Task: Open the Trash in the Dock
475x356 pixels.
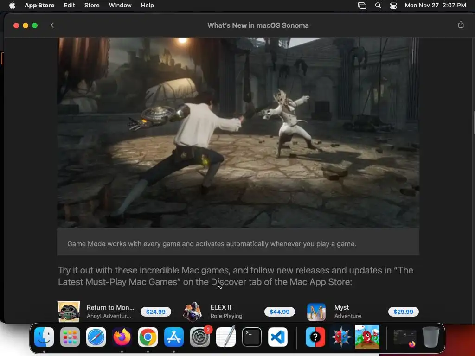Action: click(x=431, y=337)
